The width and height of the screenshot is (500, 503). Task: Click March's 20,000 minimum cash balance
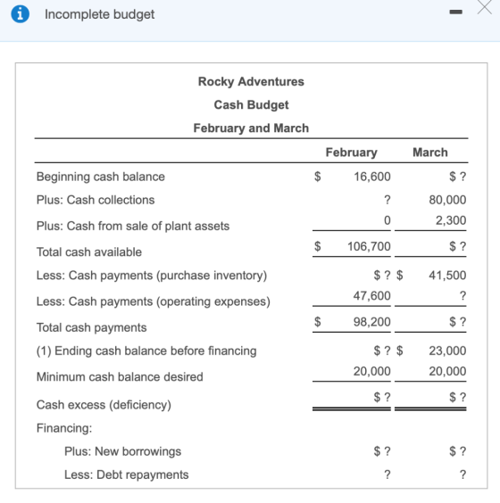447,371
